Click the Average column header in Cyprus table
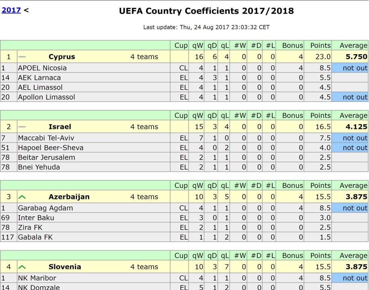This screenshot has width=369, height=290. tap(353, 46)
